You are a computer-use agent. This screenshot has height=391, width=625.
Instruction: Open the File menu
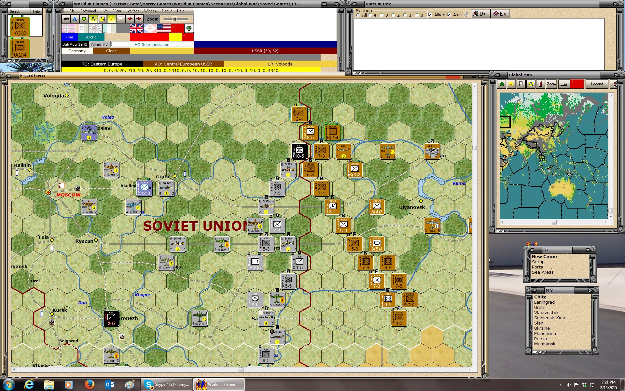72,11
